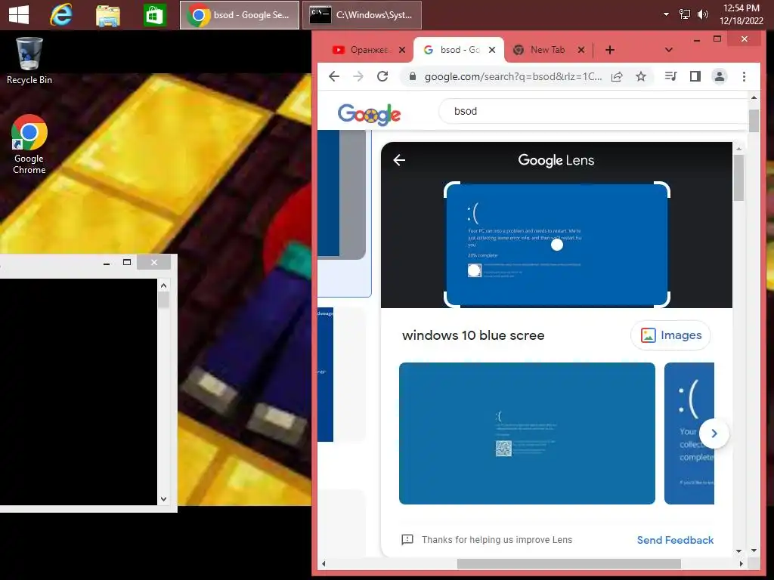This screenshot has width=774, height=580.
Task: Close the New Tab tab
Action: 581,50
